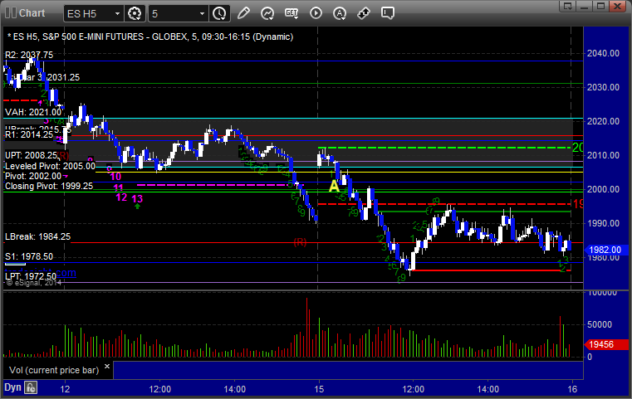Click the symbol linking arrows icon
The height and width of the screenshot is (399, 632).
364,13
